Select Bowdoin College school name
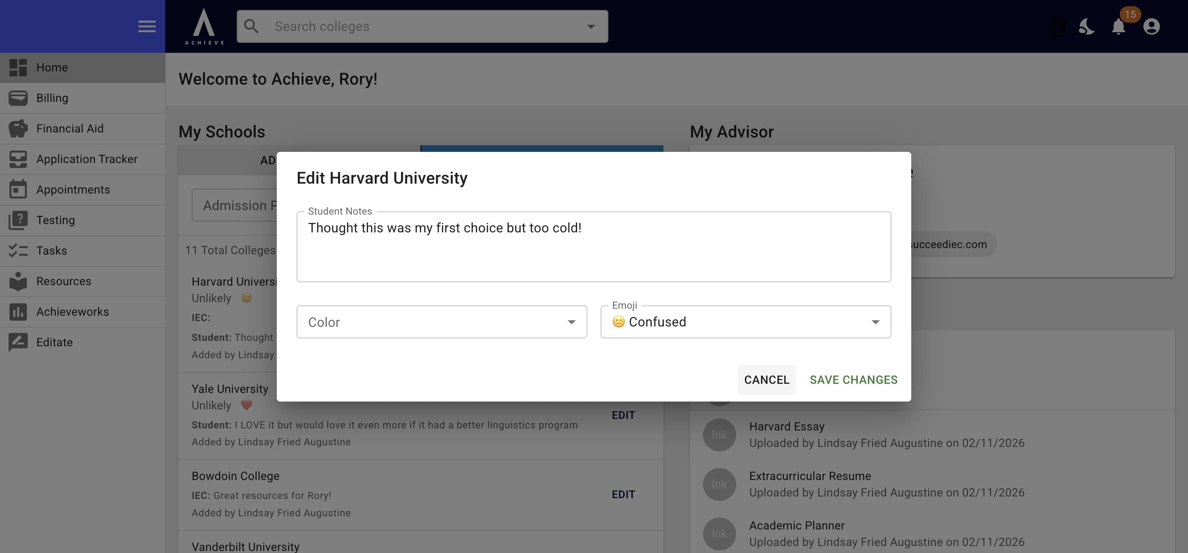This screenshot has height=553, width=1188. [x=235, y=476]
